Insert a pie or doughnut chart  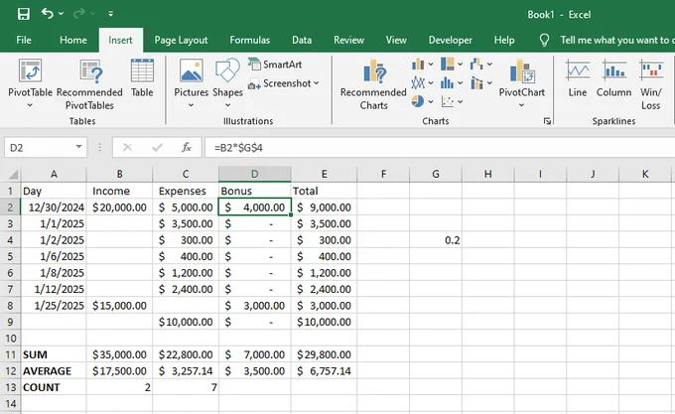pos(422,101)
